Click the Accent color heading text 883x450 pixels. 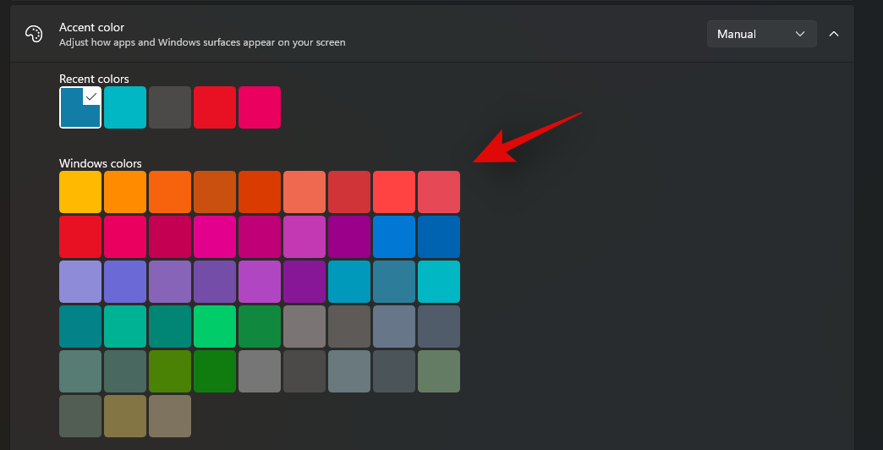(x=91, y=28)
